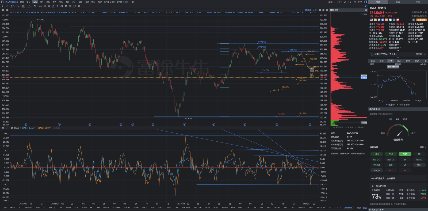This screenshot has width=428, height=211.
Task: Click the VS compare button
Action: [355, 2]
